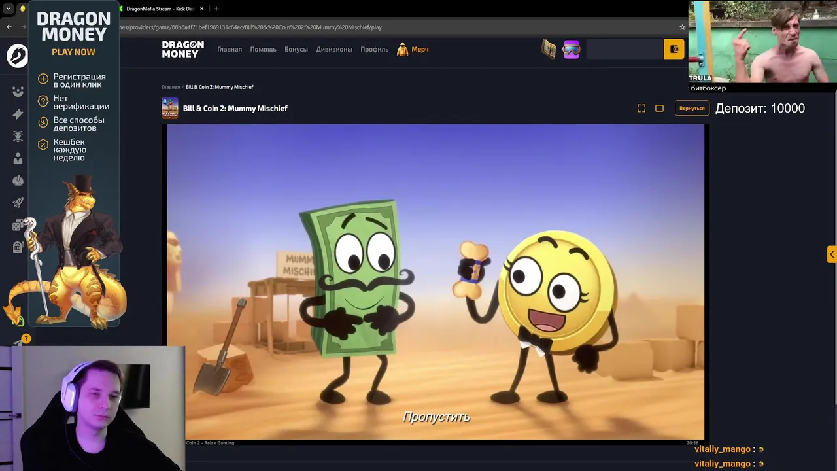Click the Bill & Coin 2: Mummy Mischief breadcrumb
Image resolution: width=837 pixels, height=471 pixels.
pos(219,87)
